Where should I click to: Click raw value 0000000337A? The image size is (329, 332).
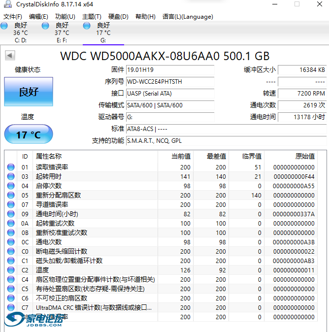coord(294,214)
